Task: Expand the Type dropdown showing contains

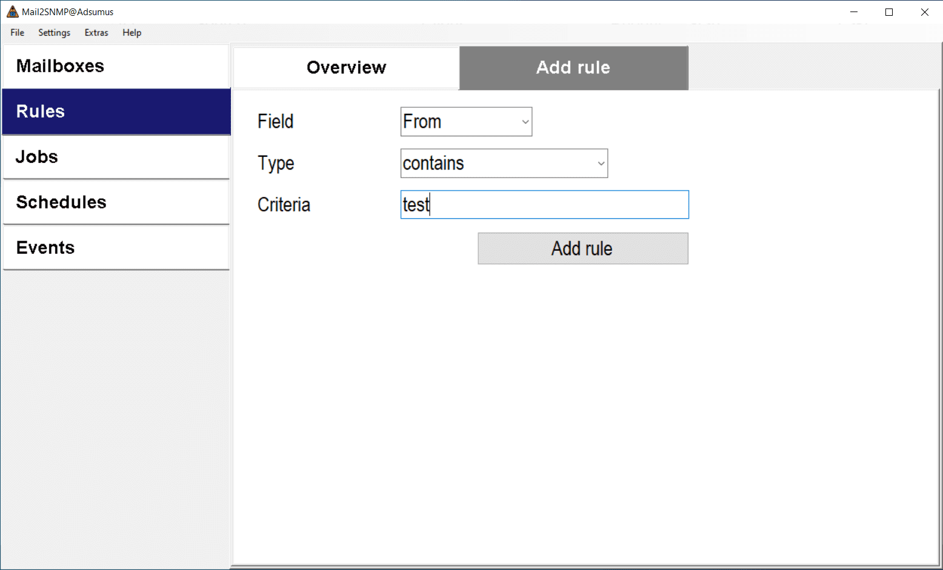Action: pos(504,164)
